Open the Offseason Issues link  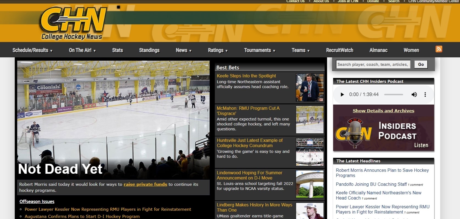coord(37,202)
